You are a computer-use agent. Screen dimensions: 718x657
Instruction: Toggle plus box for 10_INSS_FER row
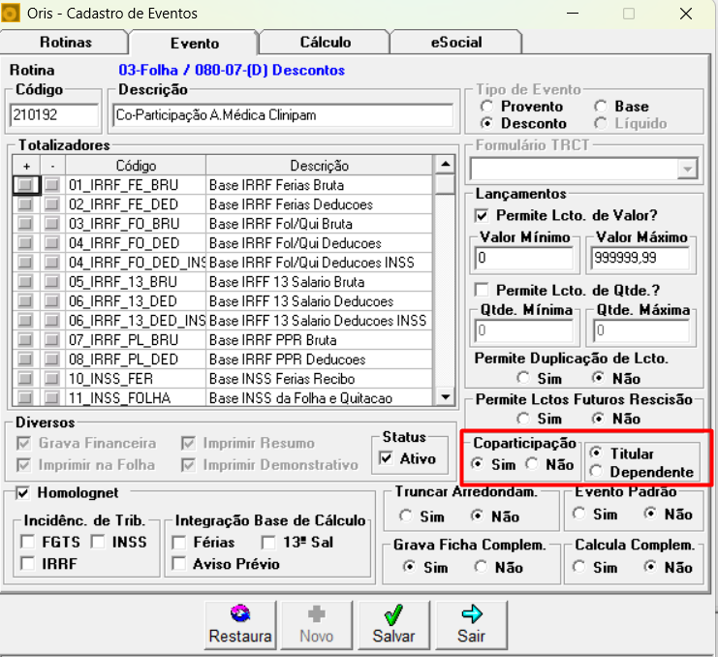[x=25, y=379]
